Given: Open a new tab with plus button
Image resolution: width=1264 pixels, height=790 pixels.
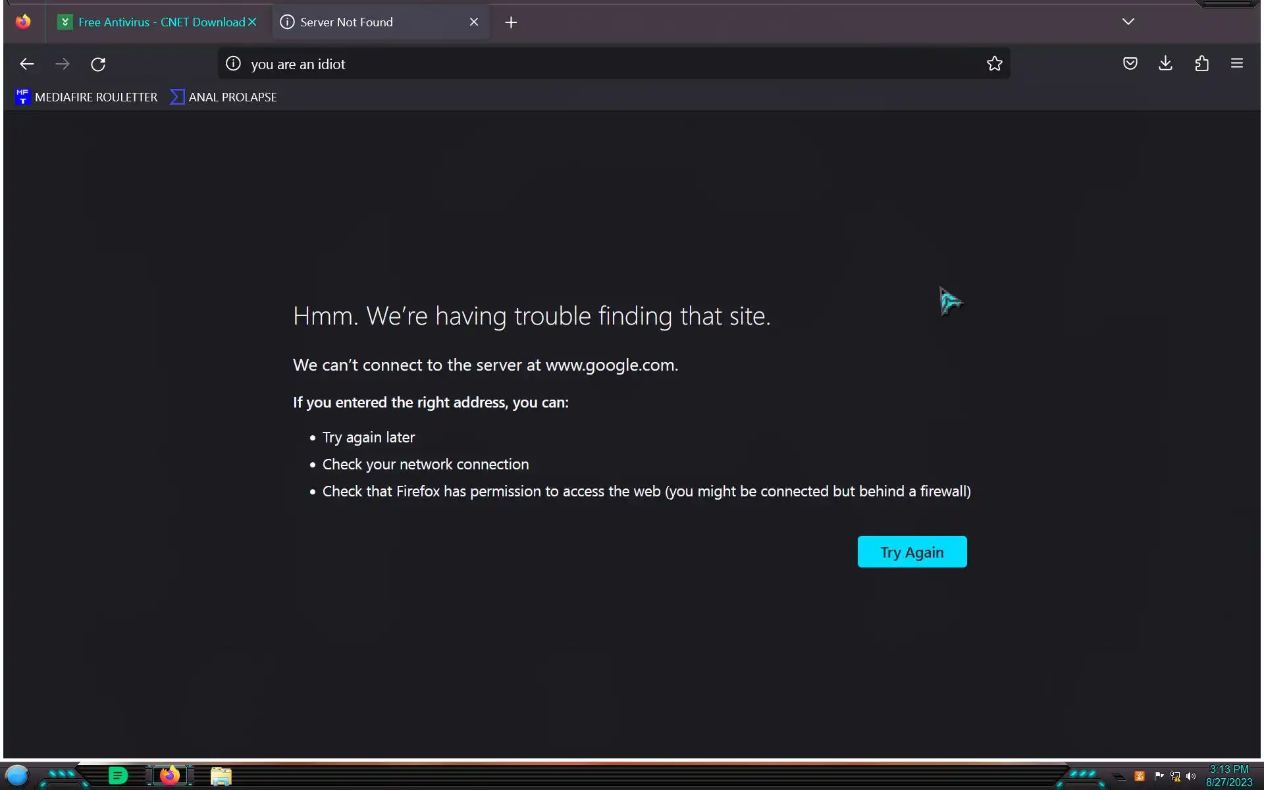Looking at the screenshot, I should [511, 22].
